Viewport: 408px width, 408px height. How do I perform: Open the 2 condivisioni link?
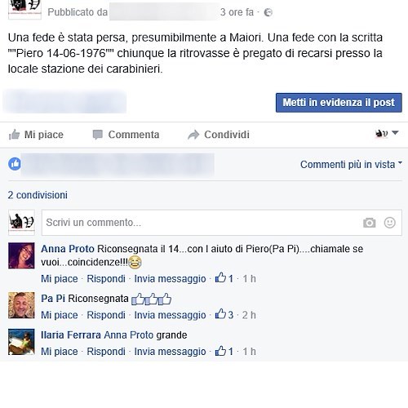38,195
